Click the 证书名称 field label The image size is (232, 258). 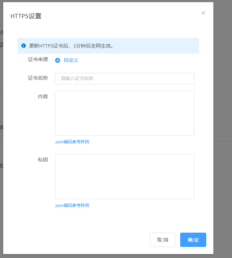click(38, 78)
